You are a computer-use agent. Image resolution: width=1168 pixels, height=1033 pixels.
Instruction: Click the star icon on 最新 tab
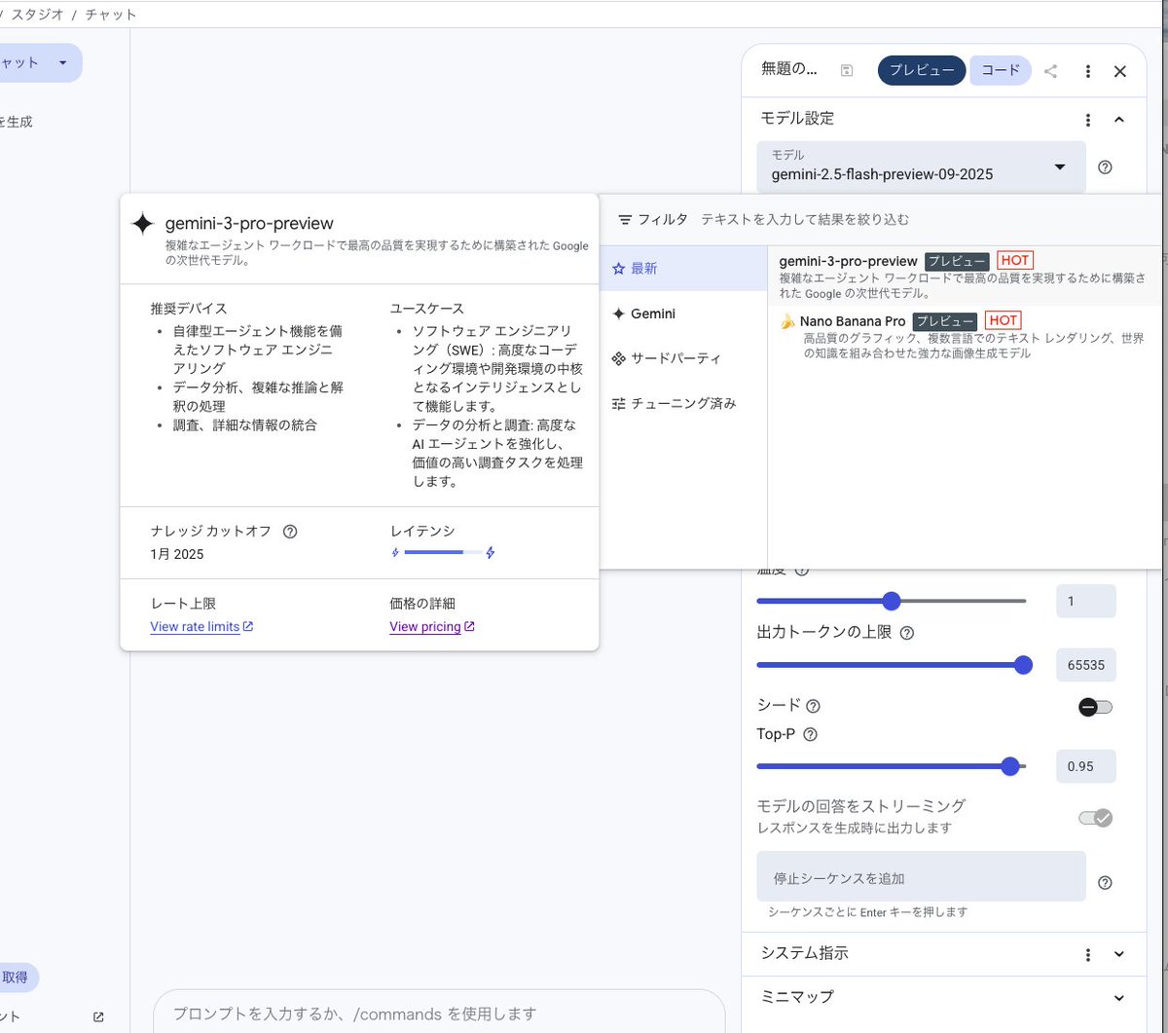[x=618, y=269]
